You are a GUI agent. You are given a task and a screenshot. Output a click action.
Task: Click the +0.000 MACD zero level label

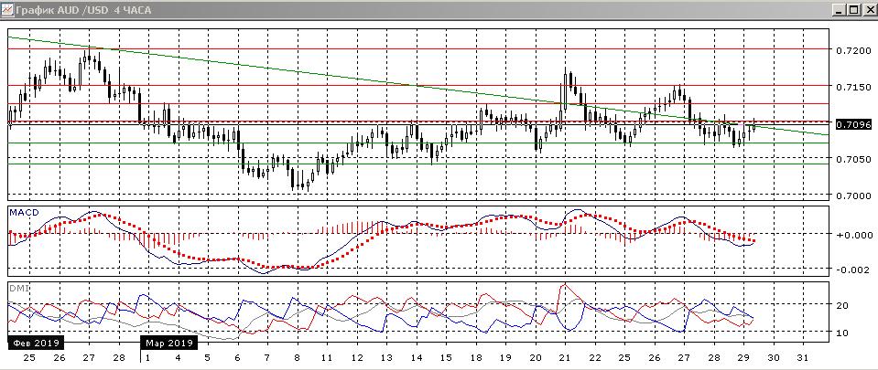tap(851, 235)
